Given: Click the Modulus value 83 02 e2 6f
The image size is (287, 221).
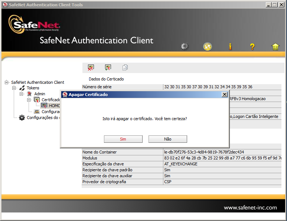Looking at the screenshot, I should coord(222,158).
